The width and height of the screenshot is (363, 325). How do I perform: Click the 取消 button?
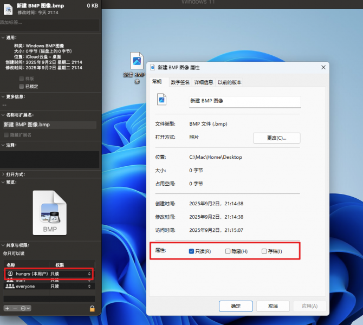(273, 306)
